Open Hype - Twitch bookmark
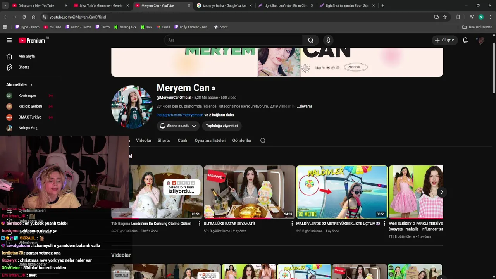The width and height of the screenshot is (496, 279). 27,27
